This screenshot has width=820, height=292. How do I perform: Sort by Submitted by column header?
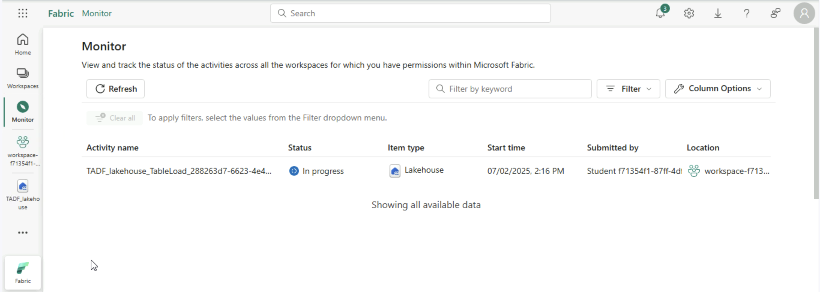613,147
